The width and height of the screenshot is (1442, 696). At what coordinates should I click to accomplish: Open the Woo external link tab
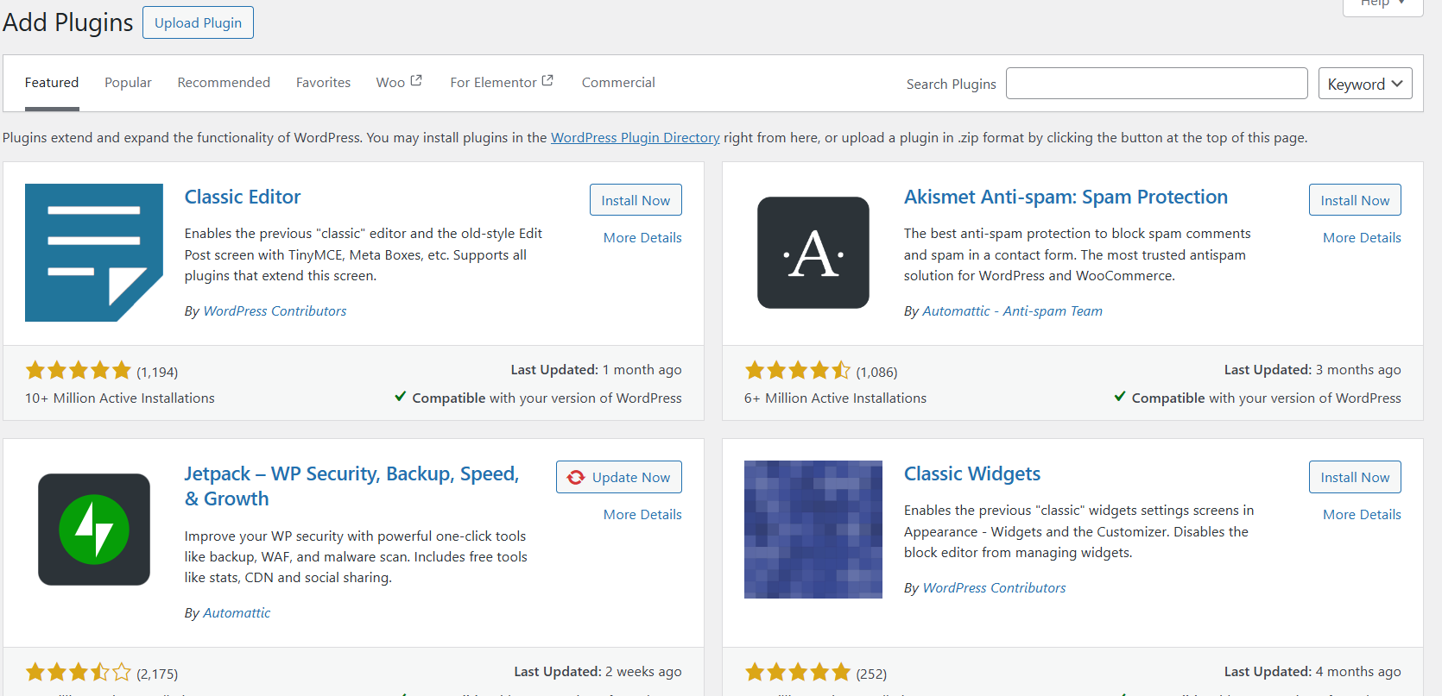(x=398, y=83)
